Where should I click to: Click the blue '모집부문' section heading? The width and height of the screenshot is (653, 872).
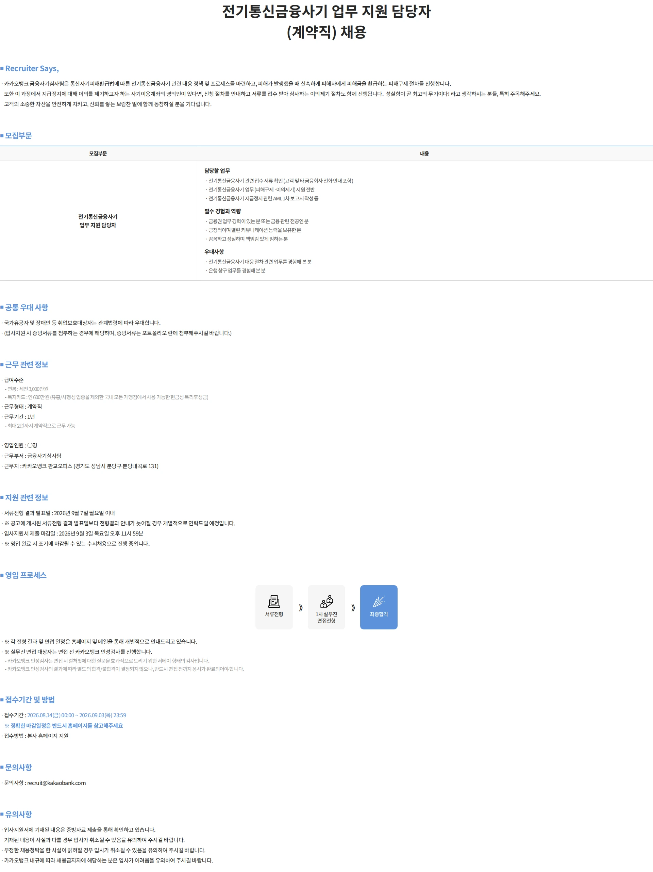[x=18, y=136]
